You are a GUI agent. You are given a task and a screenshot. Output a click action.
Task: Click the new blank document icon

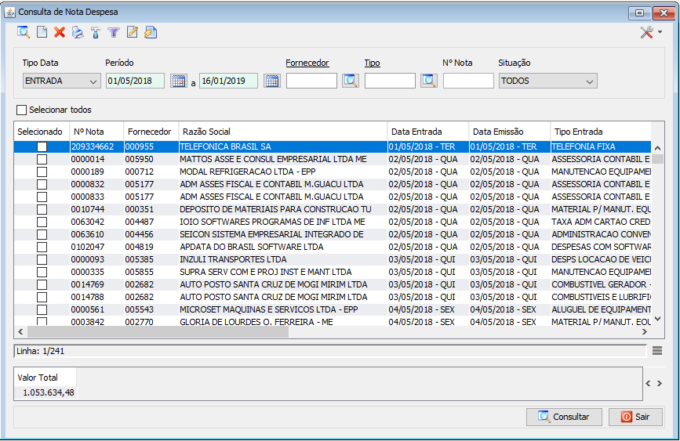[42, 32]
